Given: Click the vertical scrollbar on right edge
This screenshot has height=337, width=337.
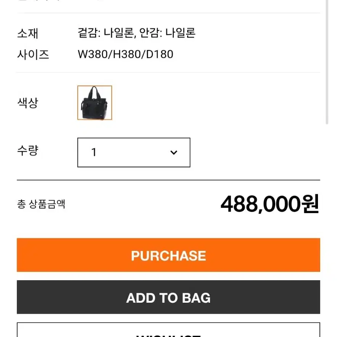Looking at the screenshot, I should pos(327,62).
